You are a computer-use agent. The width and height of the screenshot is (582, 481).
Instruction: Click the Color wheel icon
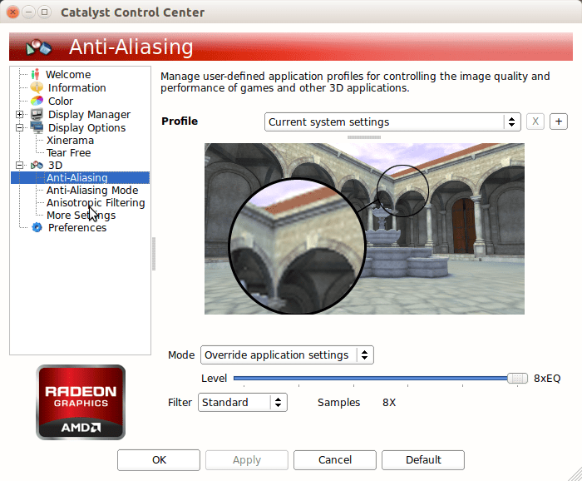(37, 101)
